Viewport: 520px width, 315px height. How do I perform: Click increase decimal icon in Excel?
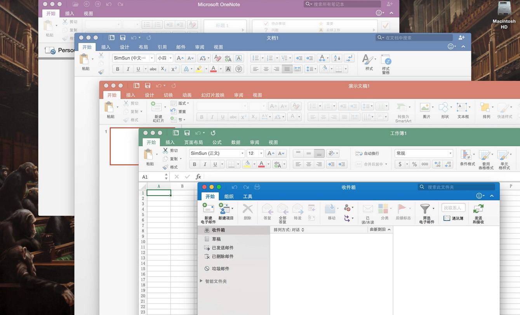pyautogui.click(x=438, y=164)
